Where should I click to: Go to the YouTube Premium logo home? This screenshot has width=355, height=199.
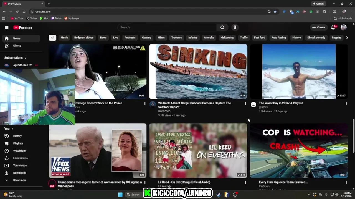[x=23, y=27]
